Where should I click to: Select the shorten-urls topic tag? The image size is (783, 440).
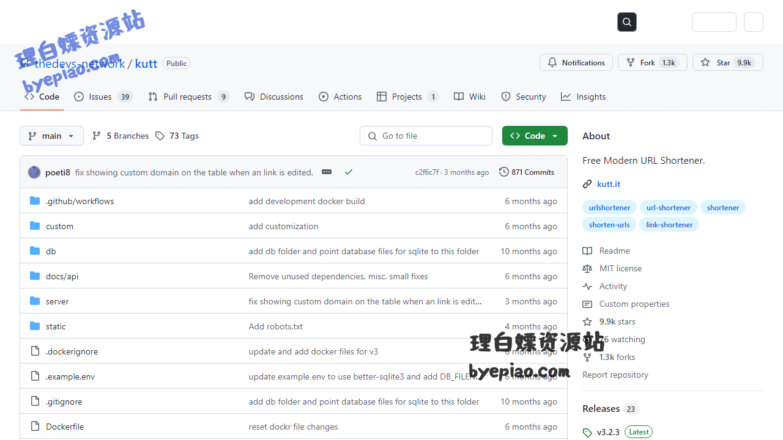pos(609,225)
